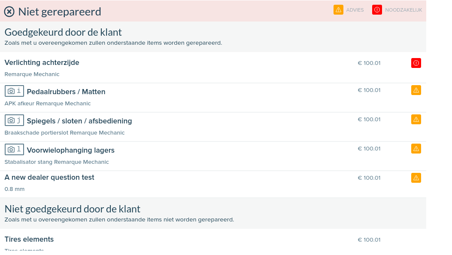Select A new dealer question test item

(x=49, y=177)
